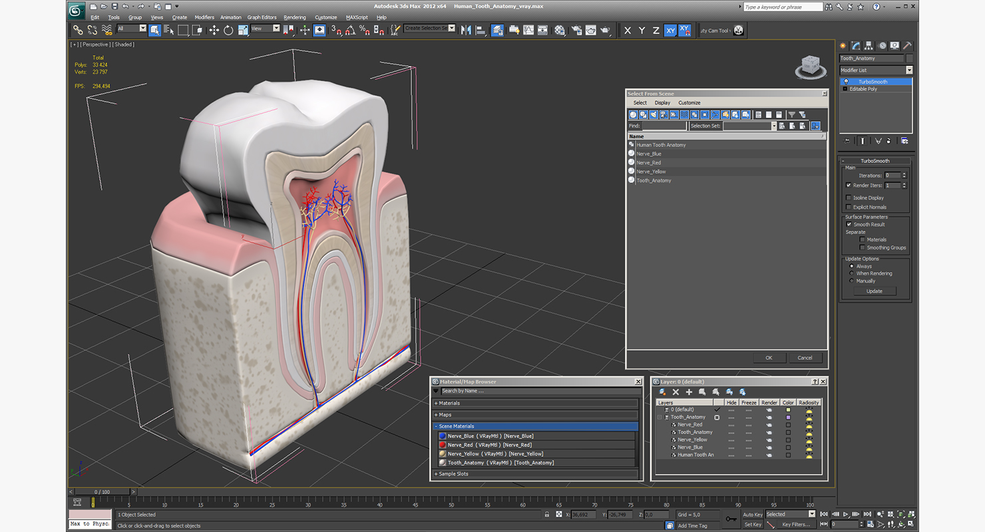Click the Render Setup icon
985x532 pixels.
pyautogui.click(x=576, y=30)
